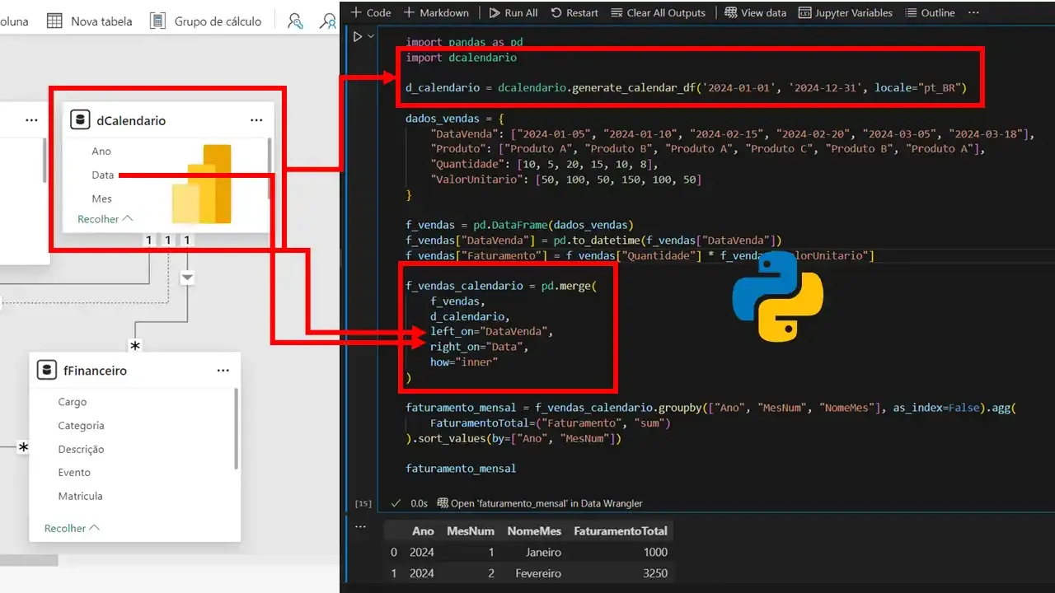Select the Cargo field in fFinanceiro
Image resolution: width=1055 pixels, height=593 pixels.
pyautogui.click(x=72, y=402)
